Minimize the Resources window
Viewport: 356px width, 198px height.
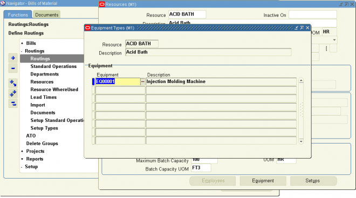pos(341,4)
